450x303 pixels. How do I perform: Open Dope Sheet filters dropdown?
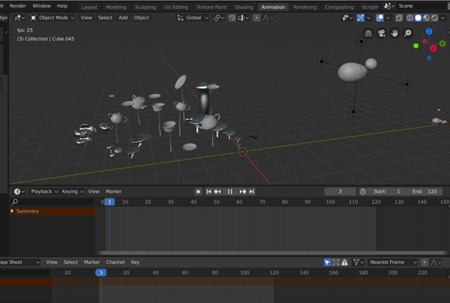point(358,262)
